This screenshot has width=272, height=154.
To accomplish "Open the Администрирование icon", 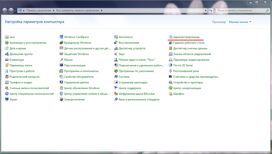I will tap(171, 37).
